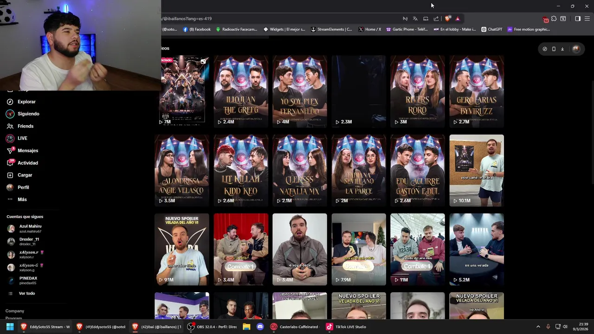
Task: Play the 7.9M views video
Action: tap(359, 249)
